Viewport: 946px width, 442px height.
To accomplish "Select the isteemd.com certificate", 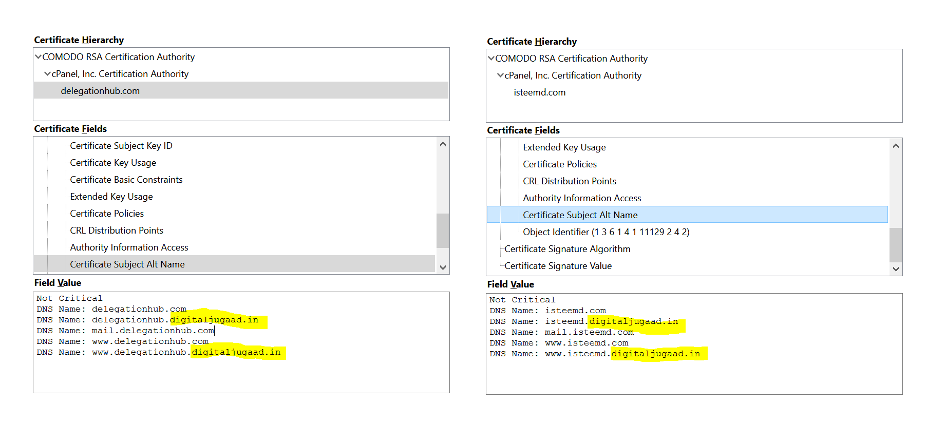I will click(x=540, y=92).
